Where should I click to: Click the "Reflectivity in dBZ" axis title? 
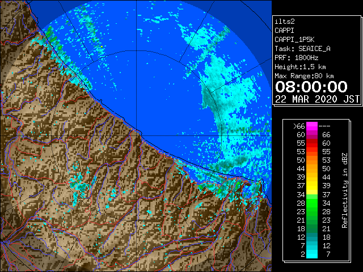[x=345, y=190]
